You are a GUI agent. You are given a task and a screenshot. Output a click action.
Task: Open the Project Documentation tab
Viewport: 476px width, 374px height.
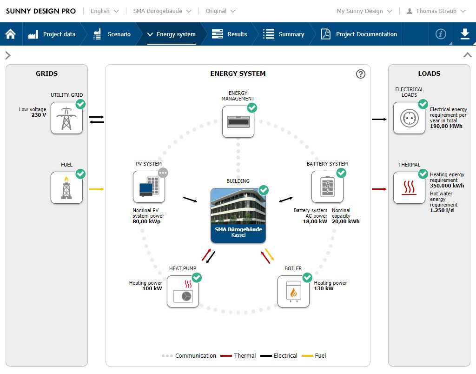[359, 34]
